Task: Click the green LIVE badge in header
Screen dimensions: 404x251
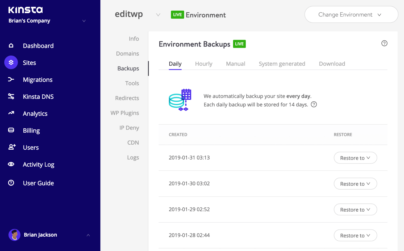Action: [x=177, y=15]
